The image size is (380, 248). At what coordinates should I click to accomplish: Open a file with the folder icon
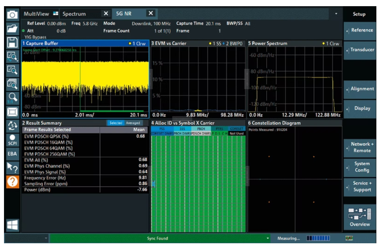point(12,28)
